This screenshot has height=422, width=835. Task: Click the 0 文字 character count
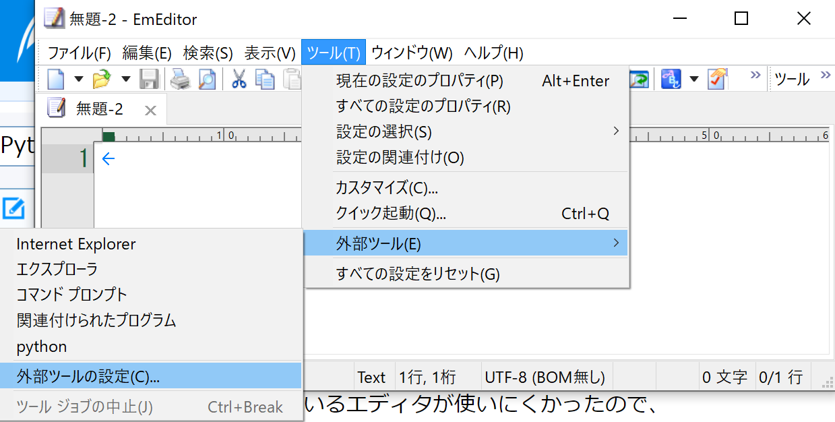click(x=724, y=378)
